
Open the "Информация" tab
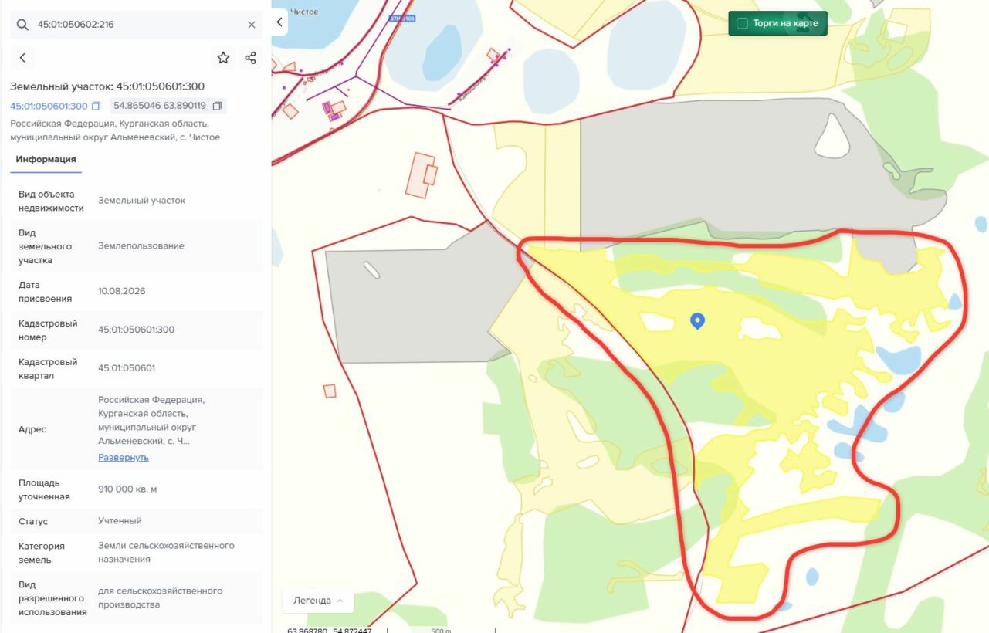coord(46,160)
